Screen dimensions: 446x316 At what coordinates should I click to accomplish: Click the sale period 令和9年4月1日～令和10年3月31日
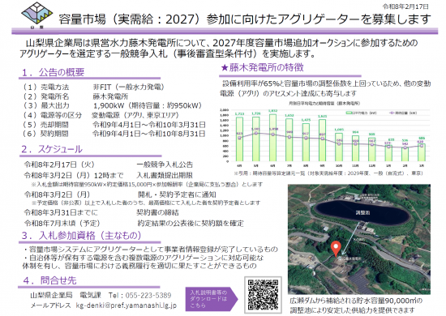point(149,125)
